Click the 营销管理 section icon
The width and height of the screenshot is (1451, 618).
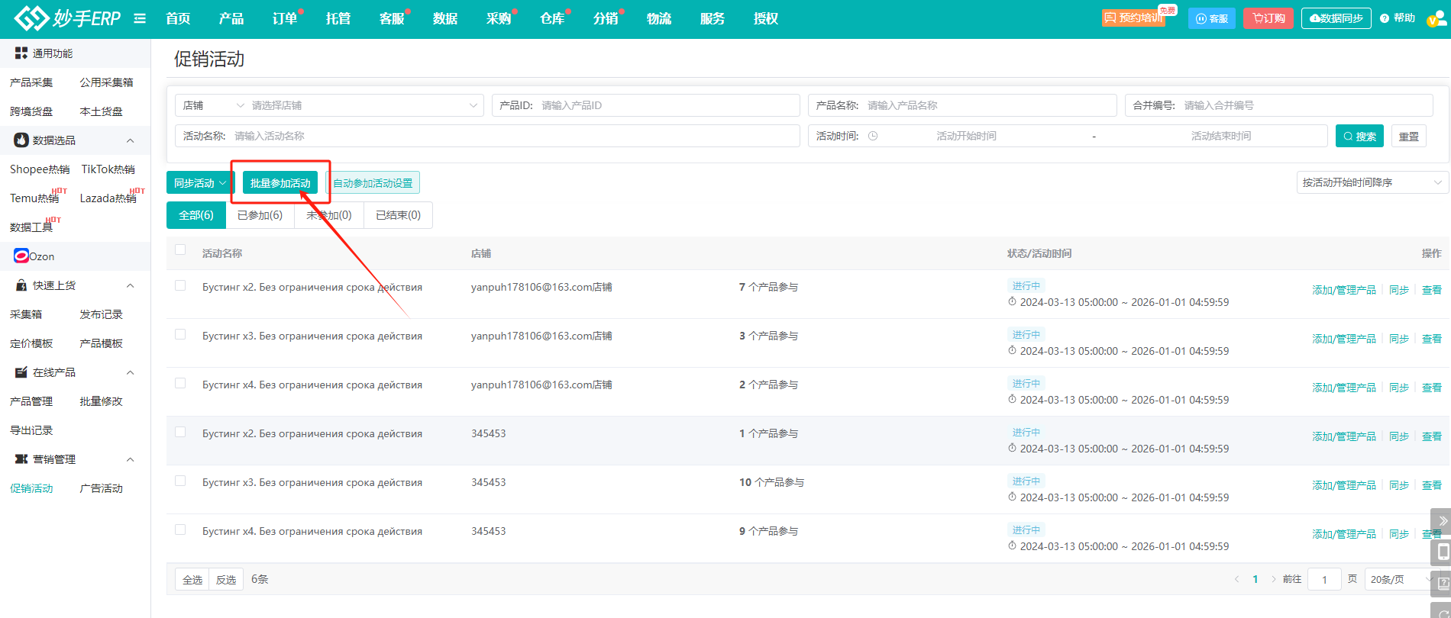point(21,459)
